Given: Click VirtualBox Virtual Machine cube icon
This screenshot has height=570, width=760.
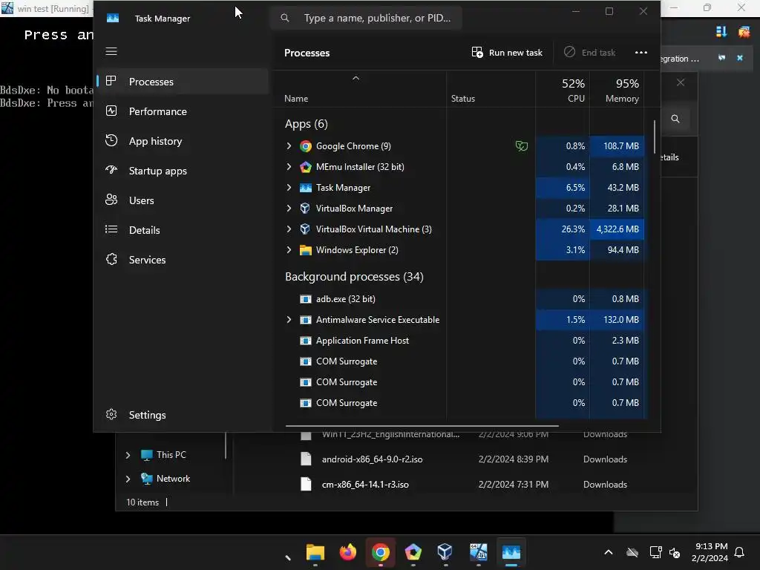Looking at the screenshot, I should point(305,229).
